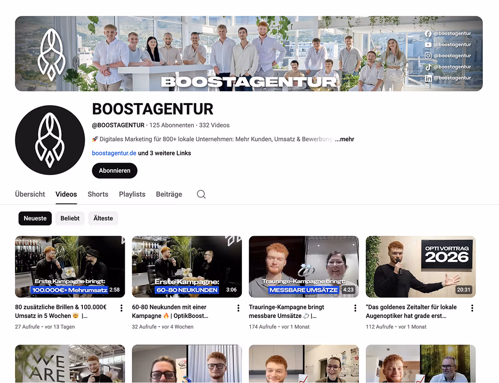Click the 3:06 duration badge

click(231, 289)
